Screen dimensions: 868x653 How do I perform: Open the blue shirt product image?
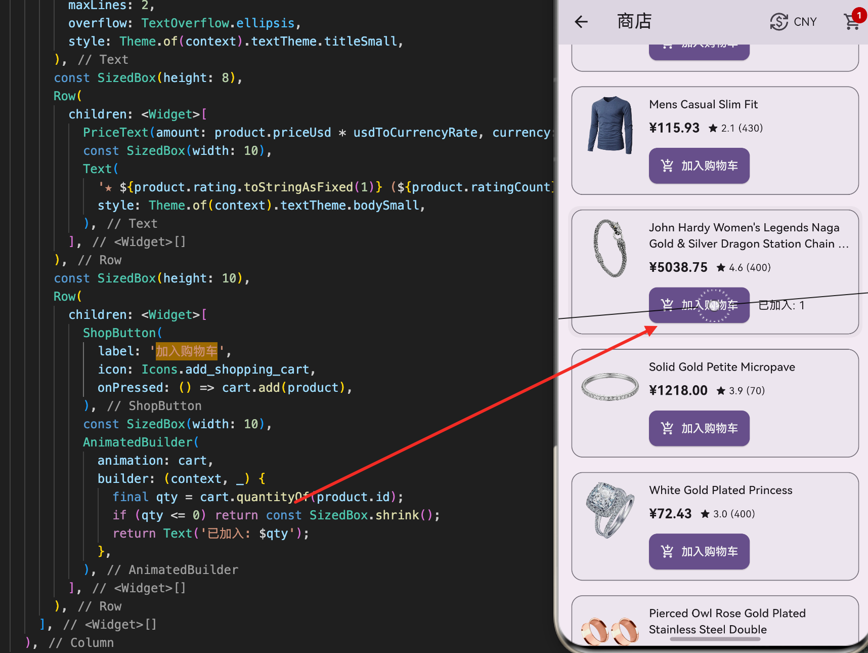click(x=610, y=125)
